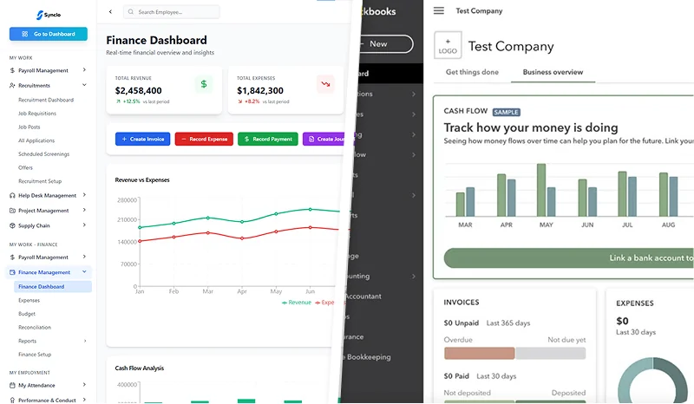Open Payroll Management under My Work
The height and width of the screenshot is (404, 694).
coord(43,70)
